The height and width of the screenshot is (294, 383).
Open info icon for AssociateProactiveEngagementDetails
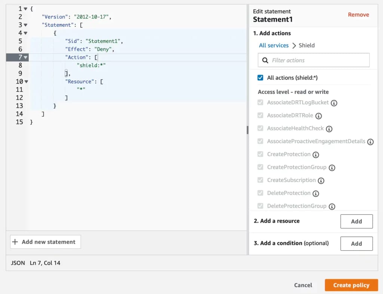point(370,142)
